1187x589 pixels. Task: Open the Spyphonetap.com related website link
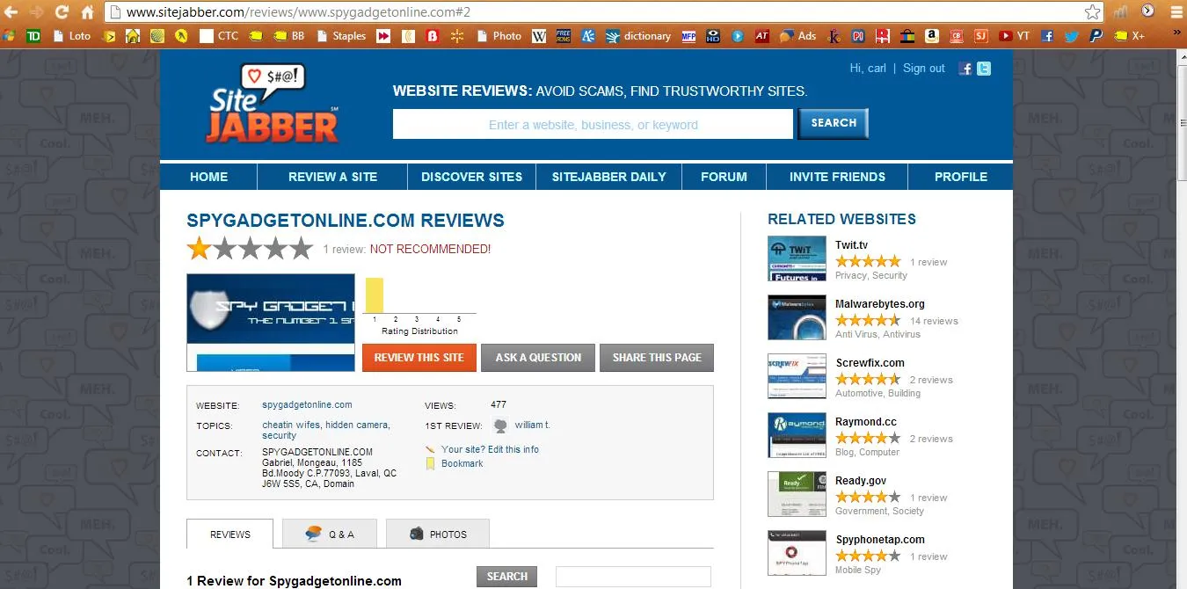[x=880, y=540]
